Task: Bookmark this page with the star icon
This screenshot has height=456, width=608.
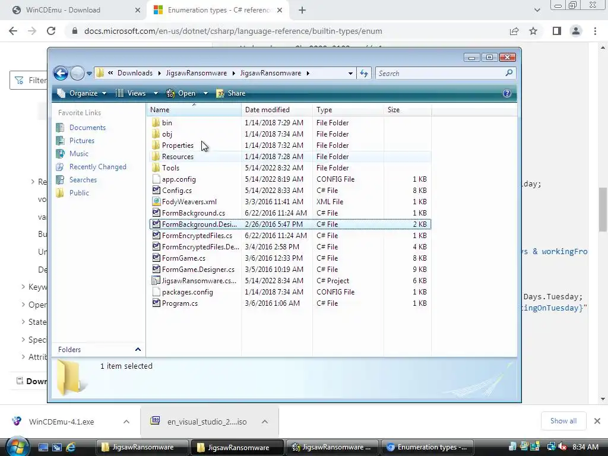Action: click(533, 31)
